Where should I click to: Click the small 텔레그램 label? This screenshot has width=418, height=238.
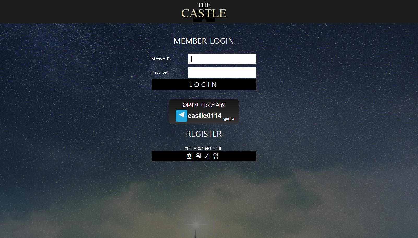tap(229, 119)
